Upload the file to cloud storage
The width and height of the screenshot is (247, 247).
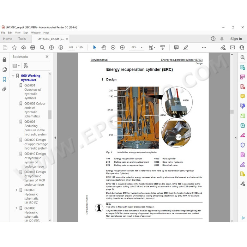tap(24, 47)
